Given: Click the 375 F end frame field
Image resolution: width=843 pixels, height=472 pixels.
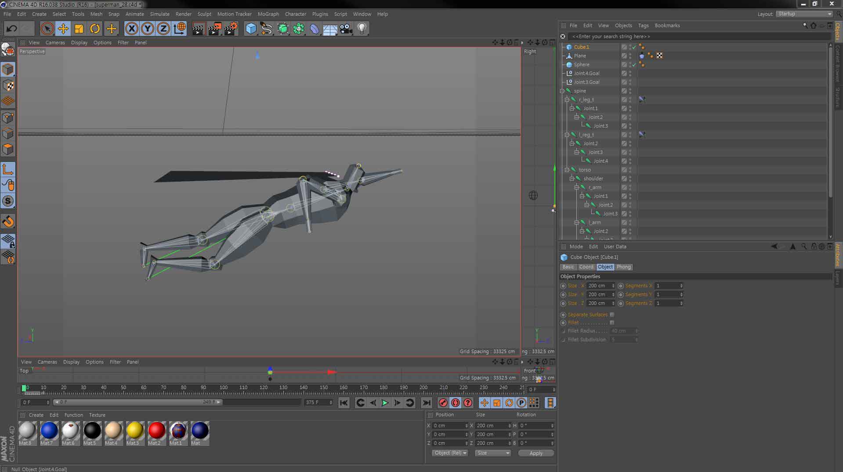Looking at the screenshot, I should pyautogui.click(x=318, y=402).
